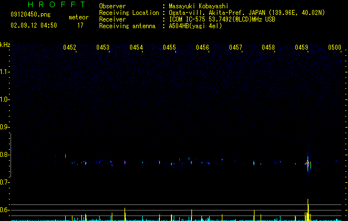Click observer name Masayuki Kobayashi
Viewport: 348px width, 221px height.
199,6
